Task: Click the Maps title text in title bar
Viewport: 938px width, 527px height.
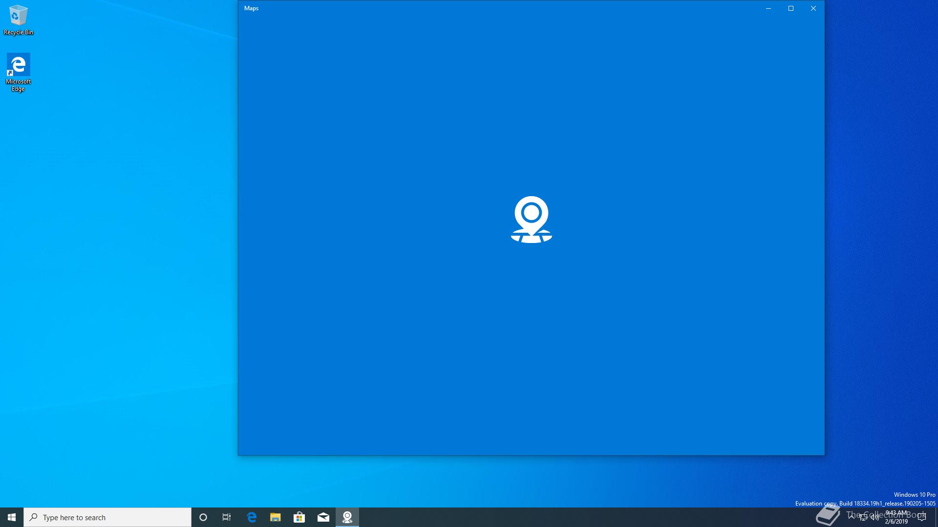Action: pos(251,8)
